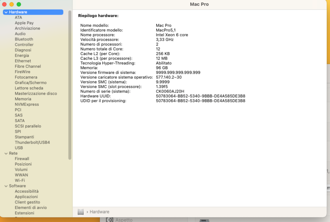Click the green full-screen window button
This screenshot has height=222, width=330.
click(19, 4)
